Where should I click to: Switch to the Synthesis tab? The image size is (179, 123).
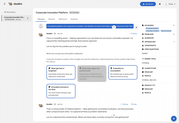tap(74, 19)
